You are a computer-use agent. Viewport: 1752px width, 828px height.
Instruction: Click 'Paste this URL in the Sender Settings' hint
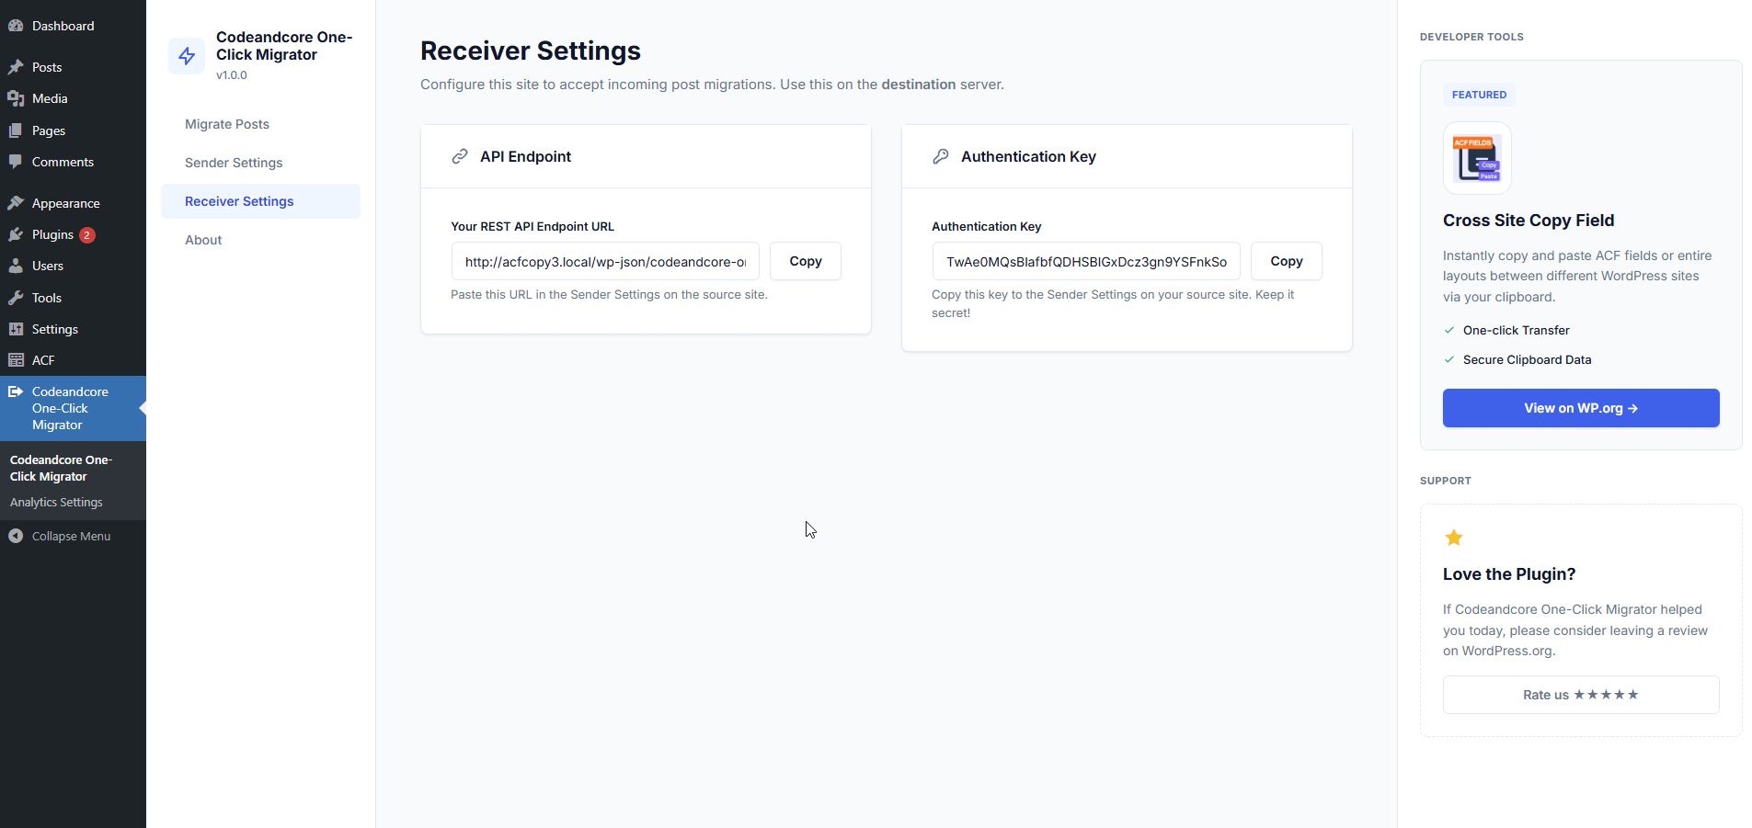tap(609, 295)
